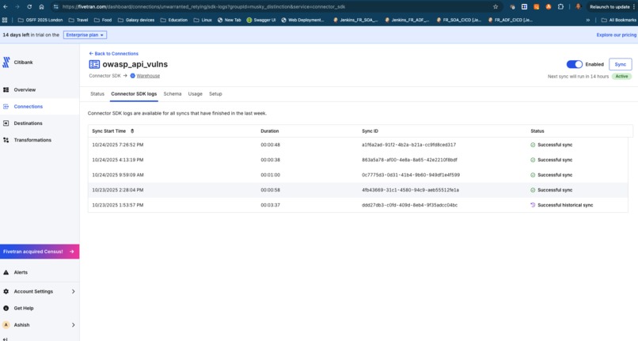The width and height of the screenshot is (638, 341).
Task: Open the extensions puzzle icon
Action: [x=560, y=7]
